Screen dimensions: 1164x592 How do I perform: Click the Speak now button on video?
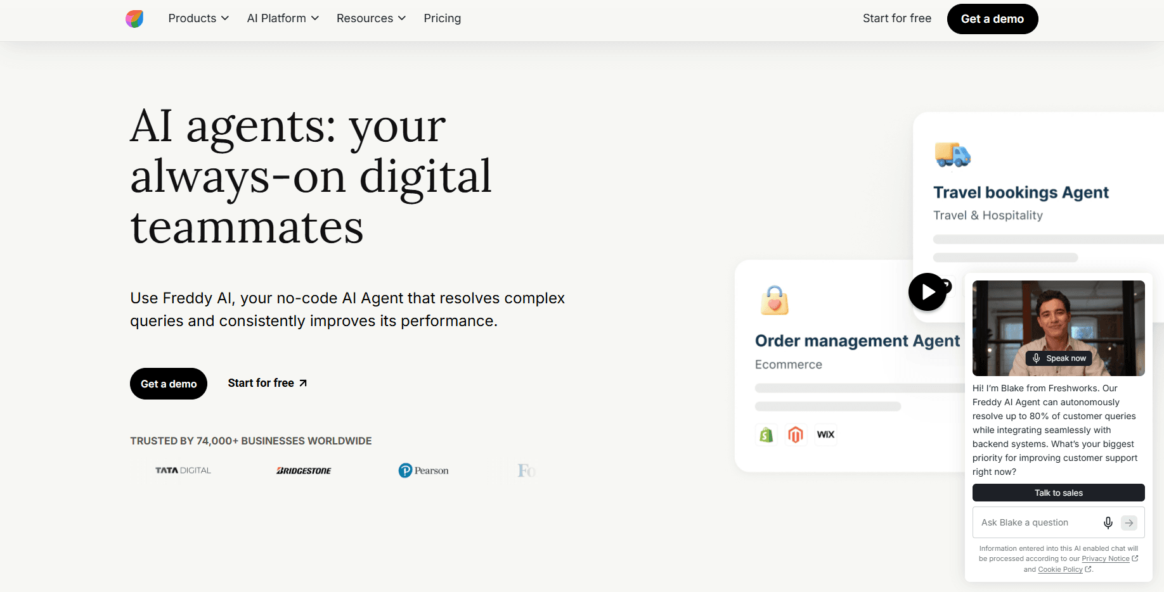(x=1059, y=358)
